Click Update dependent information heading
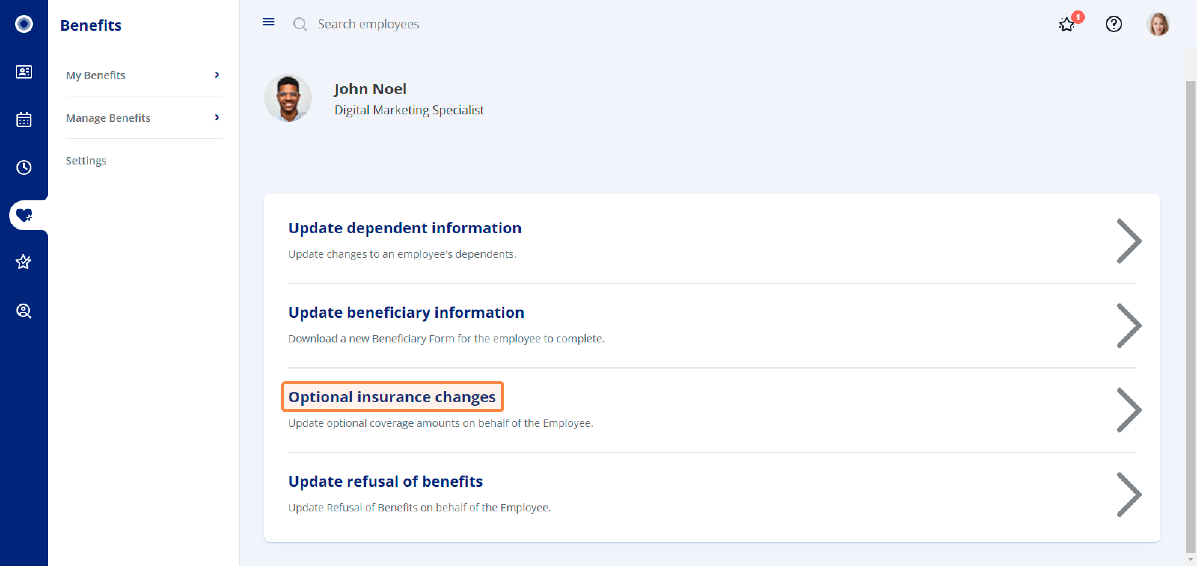The width and height of the screenshot is (1197, 566). tap(405, 228)
